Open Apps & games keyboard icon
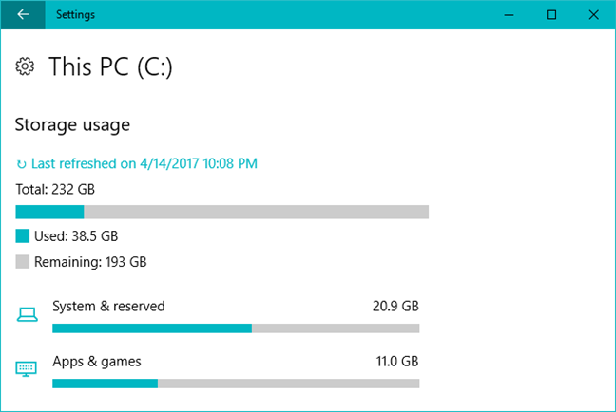616x412 pixels. [27, 369]
